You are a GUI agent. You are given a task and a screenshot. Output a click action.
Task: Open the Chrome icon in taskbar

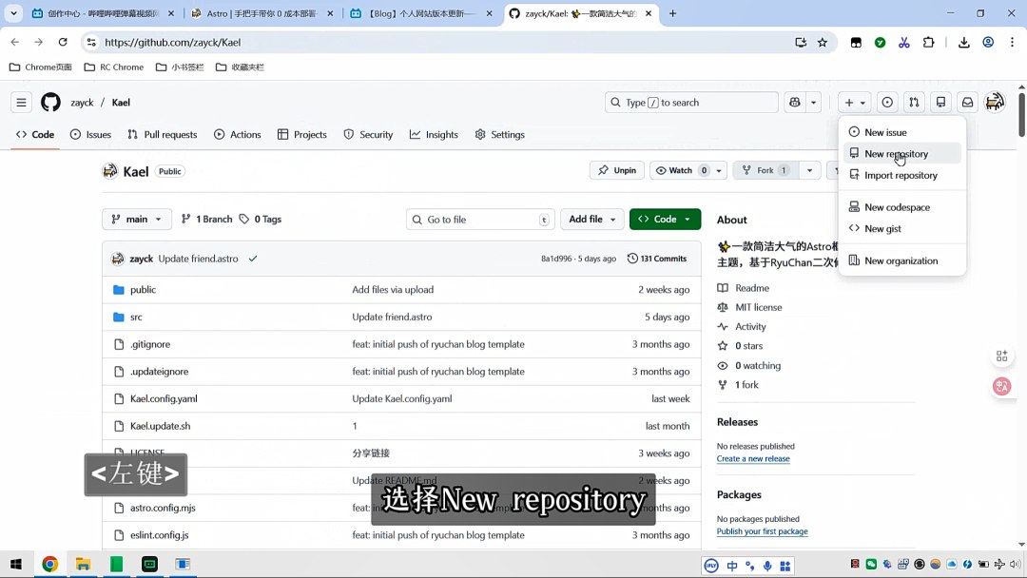[49, 565]
